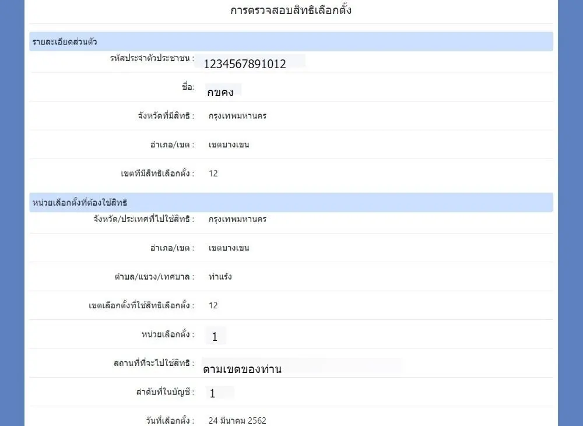This screenshot has height=426, width=583.
Task: Click the สถานที่ที่จะไปใช้สิทธิ label
Action: click(x=154, y=363)
